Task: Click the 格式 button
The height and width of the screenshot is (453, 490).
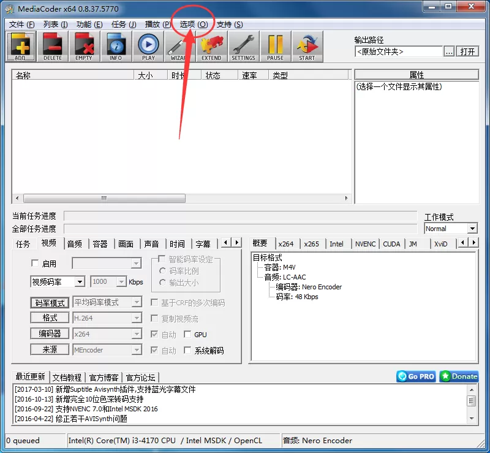Action: 50,318
